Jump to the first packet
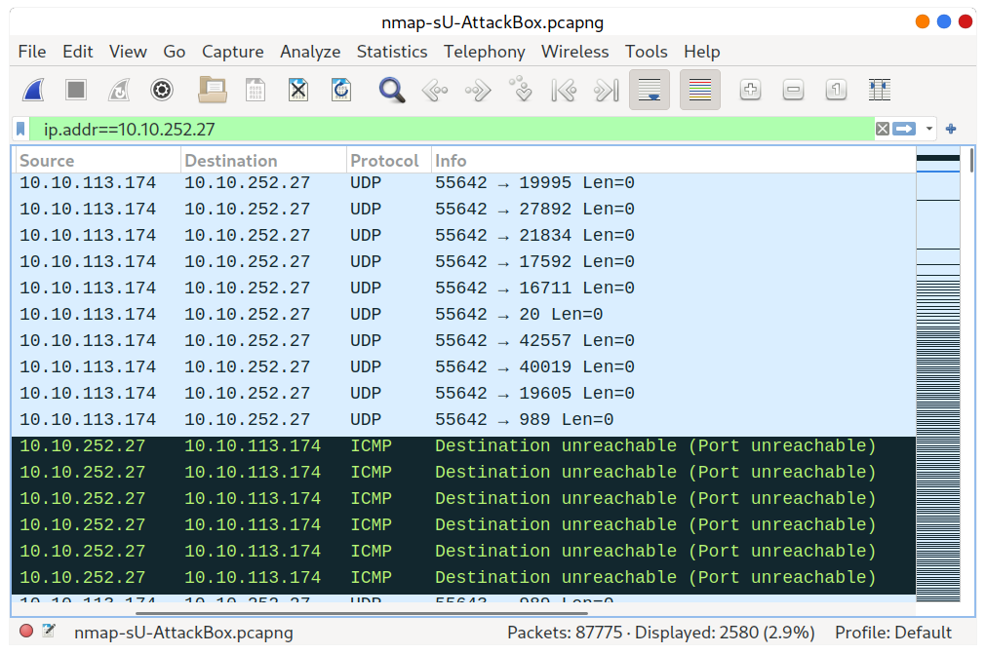 564,91
